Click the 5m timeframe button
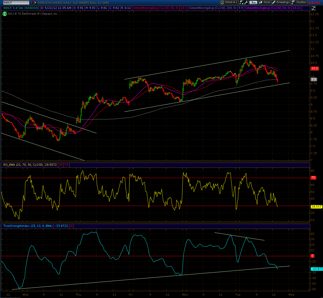 tap(253, 2)
